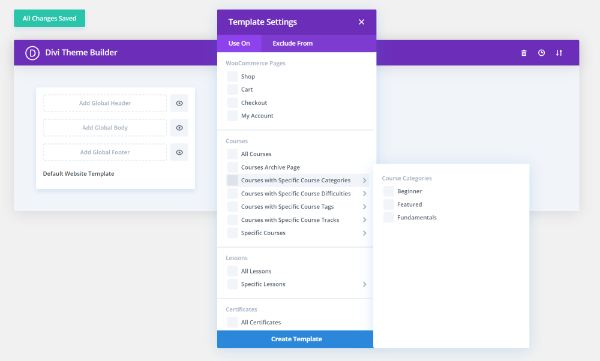Viewport: 600px width, 361px height.
Task: Check the All Certificates checkbox
Action: (232, 323)
